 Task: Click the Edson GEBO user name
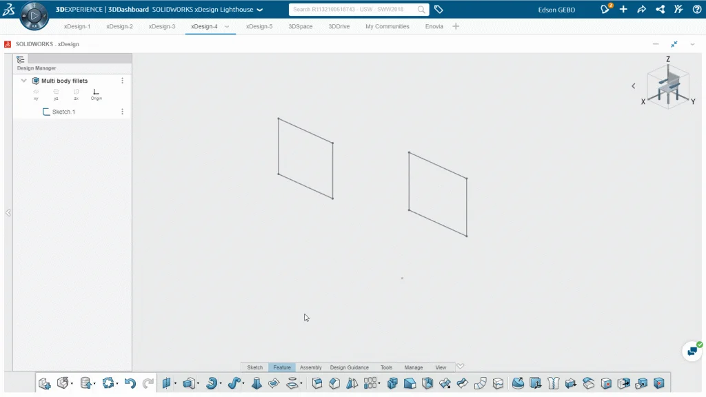pyautogui.click(x=556, y=10)
